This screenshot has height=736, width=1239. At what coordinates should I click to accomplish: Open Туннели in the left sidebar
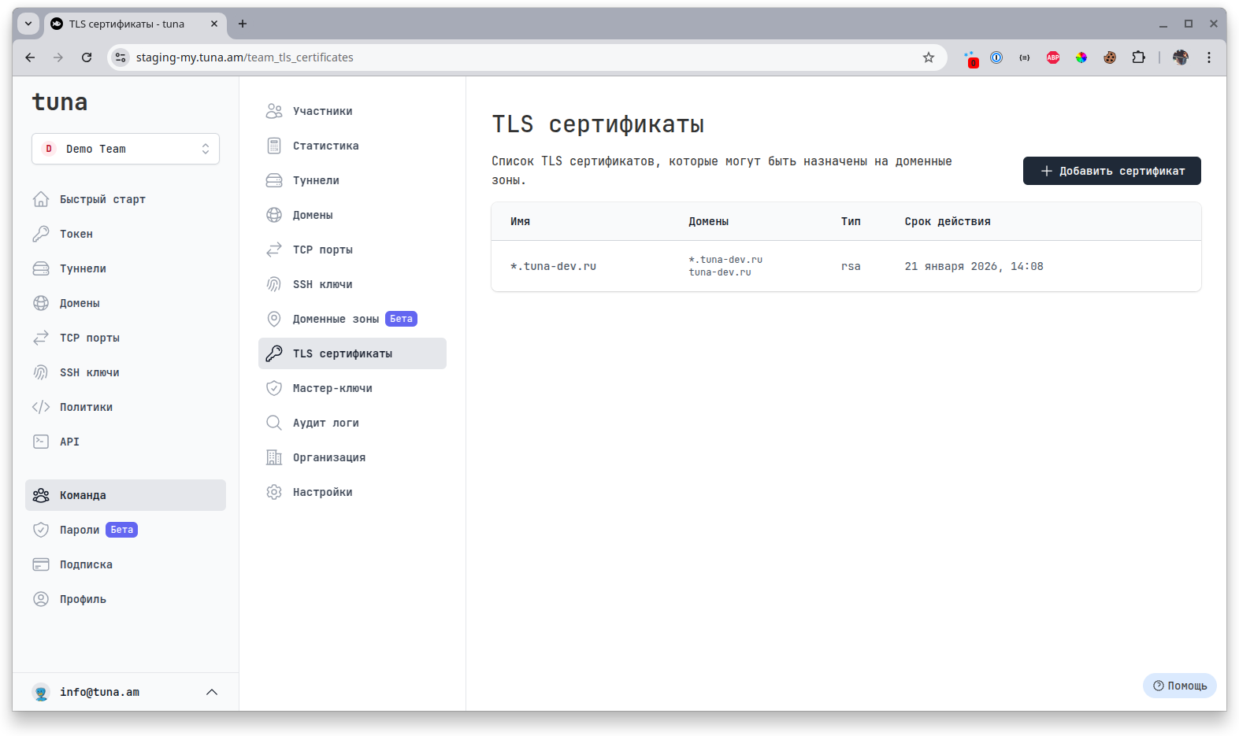[125, 268]
